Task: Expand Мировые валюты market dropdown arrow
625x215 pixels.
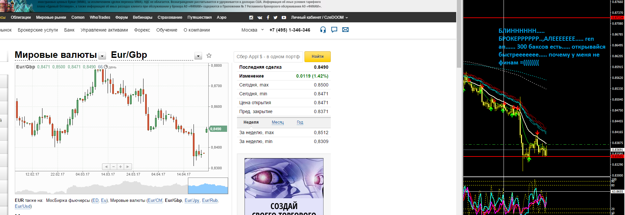Action: tap(102, 56)
